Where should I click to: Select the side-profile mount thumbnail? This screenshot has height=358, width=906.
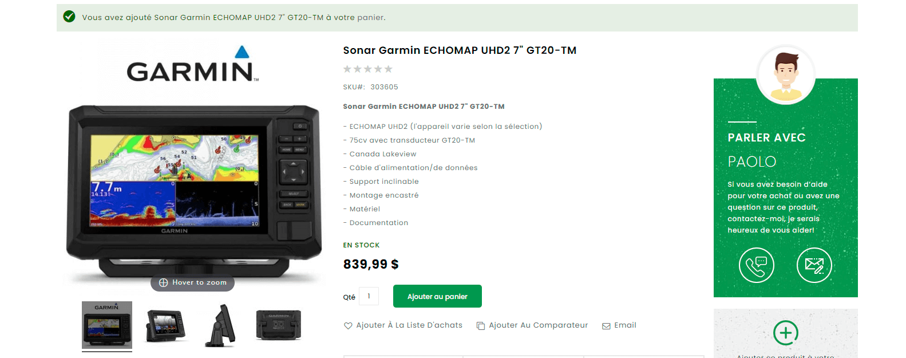(x=221, y=325)
